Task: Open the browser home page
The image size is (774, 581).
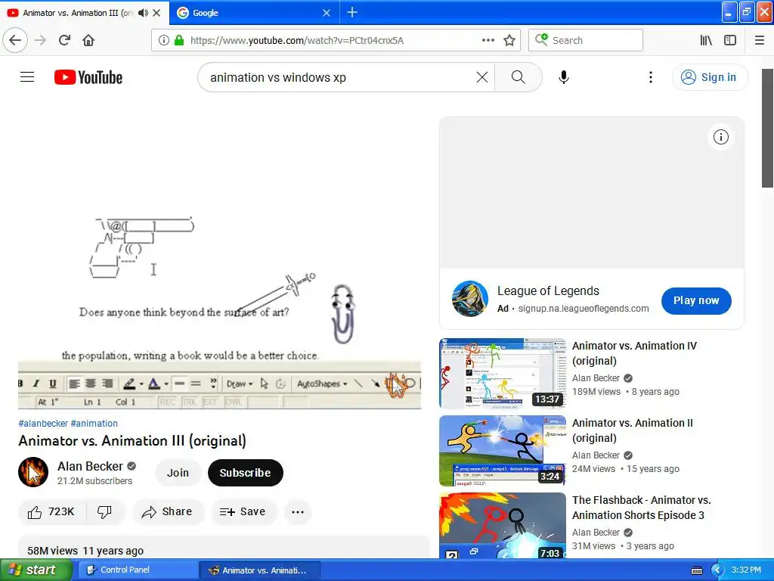Action: pos(88,40)
